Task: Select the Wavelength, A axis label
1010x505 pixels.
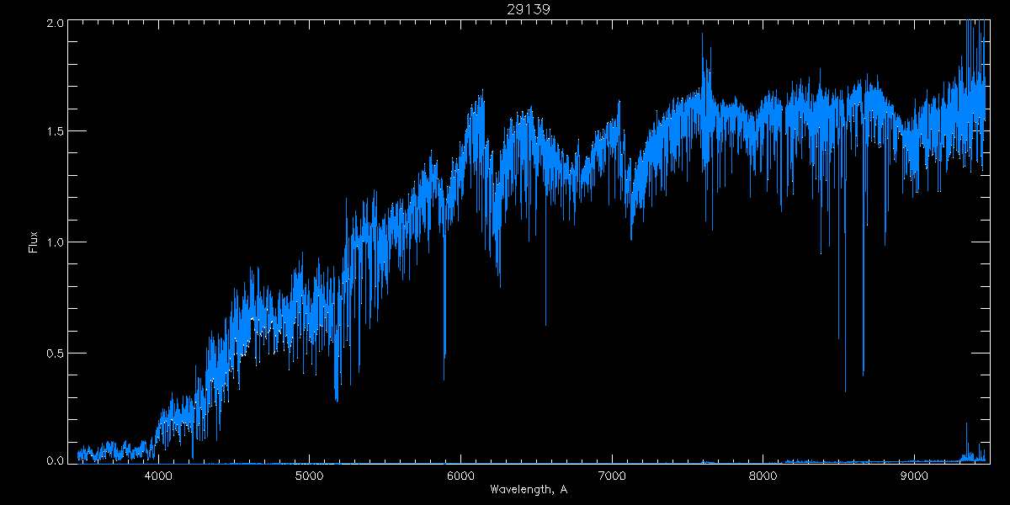Action: (x=529, y=489)
